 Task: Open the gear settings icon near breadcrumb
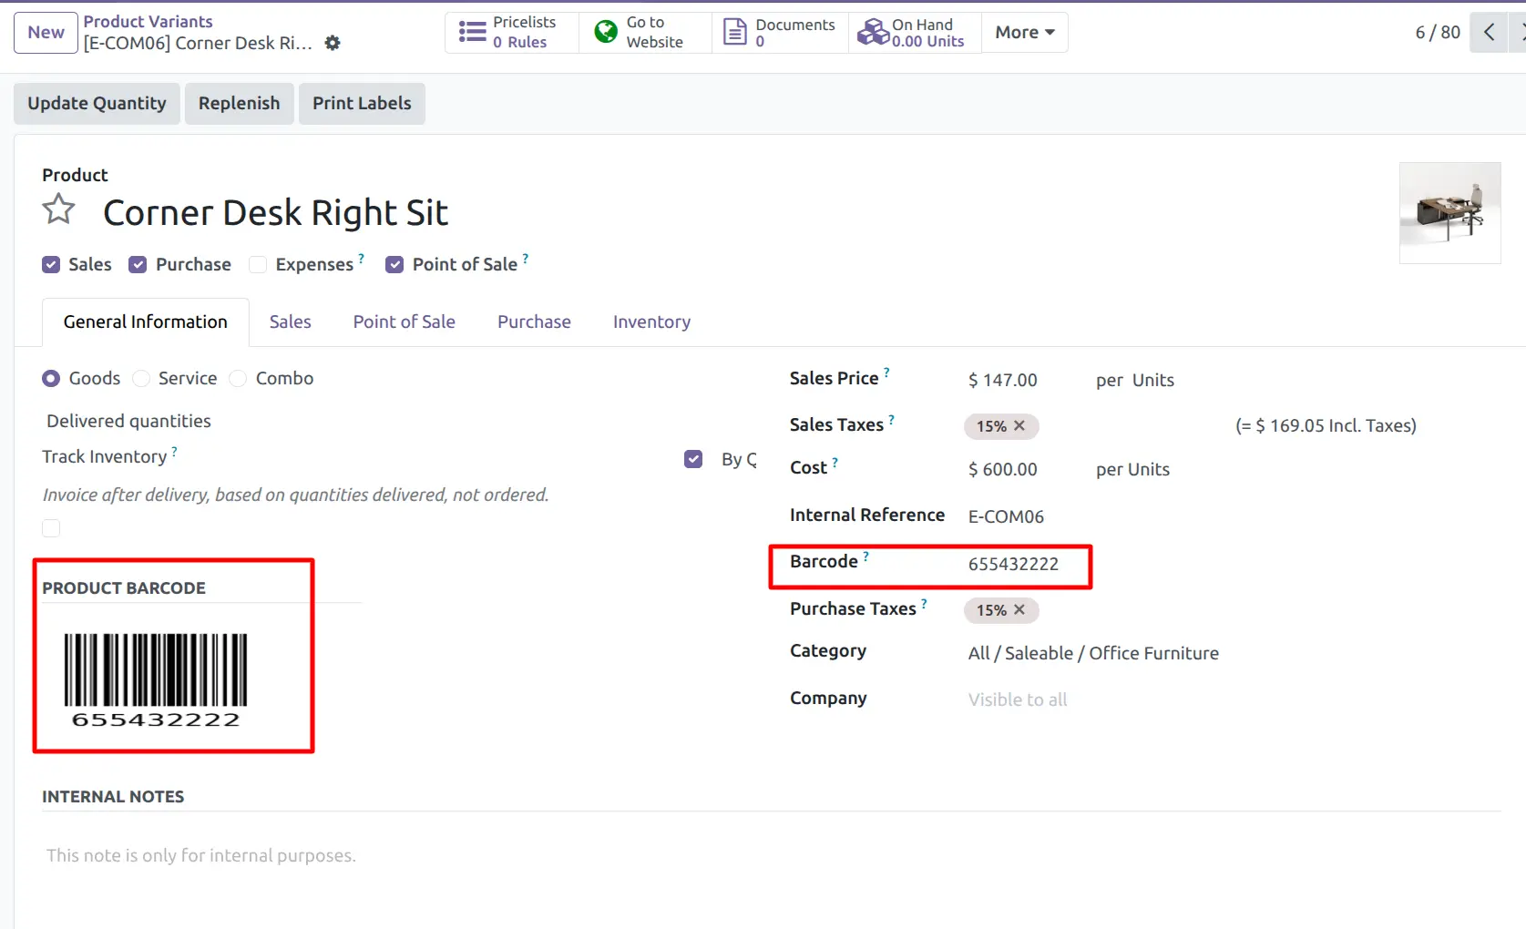click(x=333, y=43)
